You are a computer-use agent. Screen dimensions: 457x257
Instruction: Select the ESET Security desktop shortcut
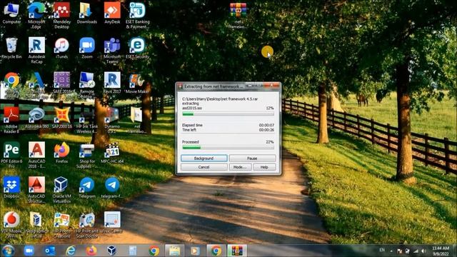point(137,48)
